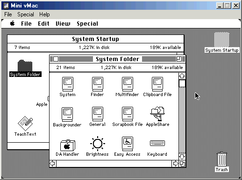Select the Multifinder icon
The width and height of the screenshot is (242, 180).
128,84
